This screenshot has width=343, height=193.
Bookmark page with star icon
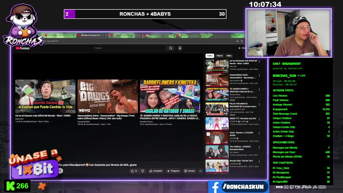(242, 41)
